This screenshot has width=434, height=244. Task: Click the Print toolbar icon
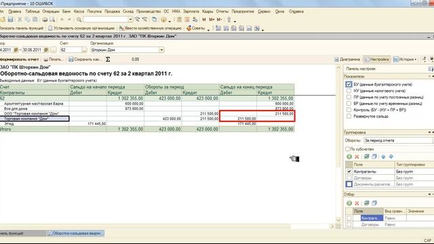(45, 20)
